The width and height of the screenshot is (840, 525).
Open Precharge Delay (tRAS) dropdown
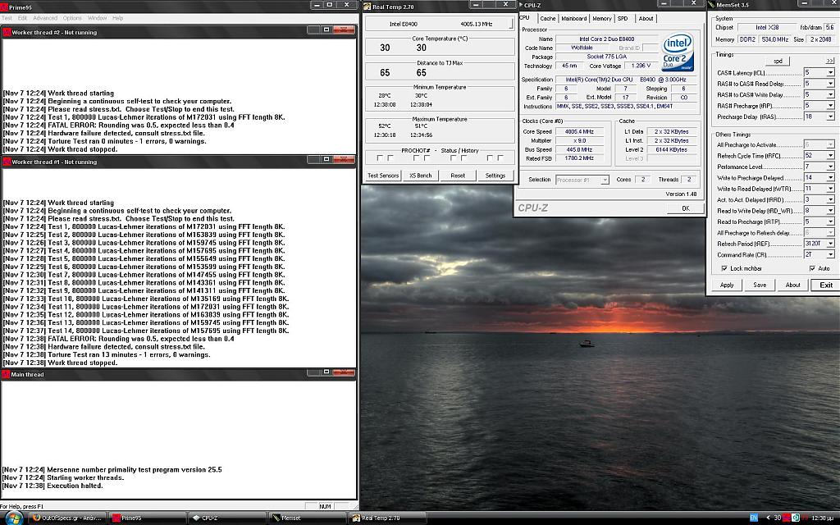click(x=830, y=116)
